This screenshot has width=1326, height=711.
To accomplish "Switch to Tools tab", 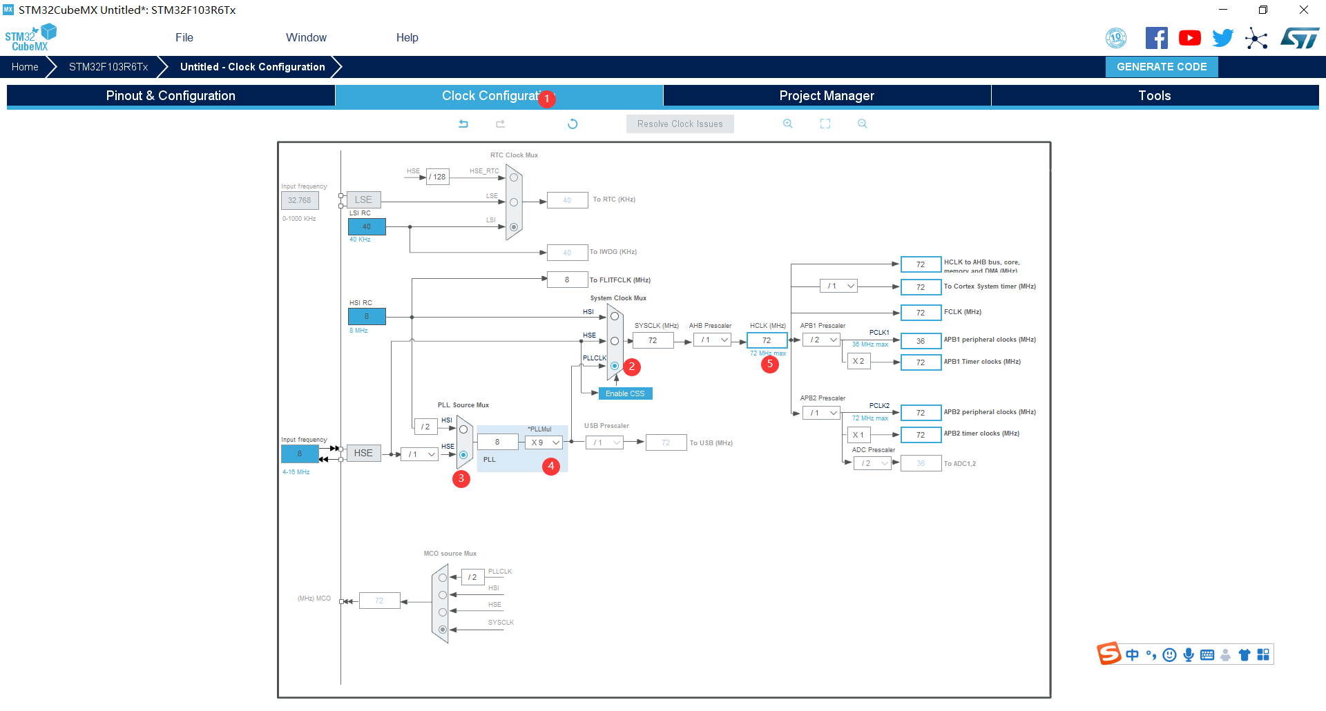I will (x=1155, y=96).
